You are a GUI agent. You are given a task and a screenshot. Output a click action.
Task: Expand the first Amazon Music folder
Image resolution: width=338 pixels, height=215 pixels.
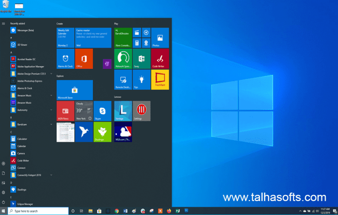51,96
